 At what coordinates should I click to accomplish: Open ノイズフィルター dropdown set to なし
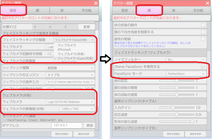186,59
